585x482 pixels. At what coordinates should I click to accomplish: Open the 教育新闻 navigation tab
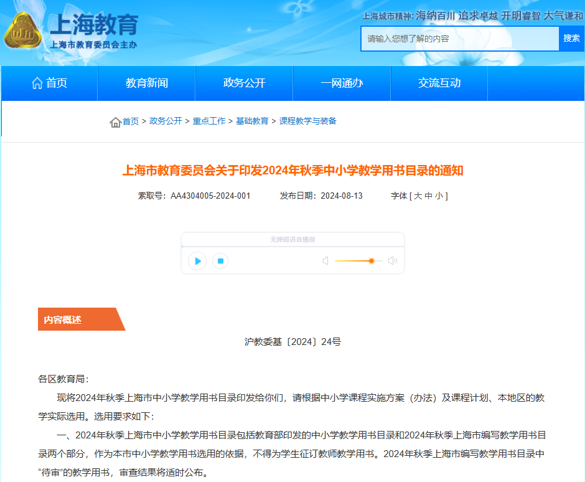click(147, 83)
